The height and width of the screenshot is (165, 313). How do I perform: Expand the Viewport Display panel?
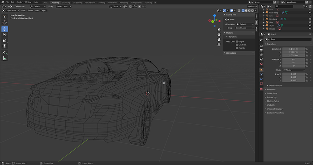coord(274,109)
